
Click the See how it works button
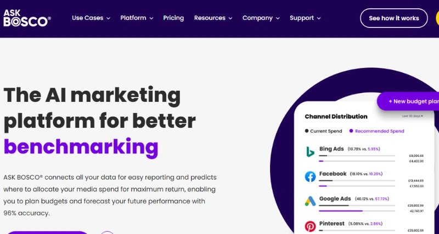click(393, 18)
